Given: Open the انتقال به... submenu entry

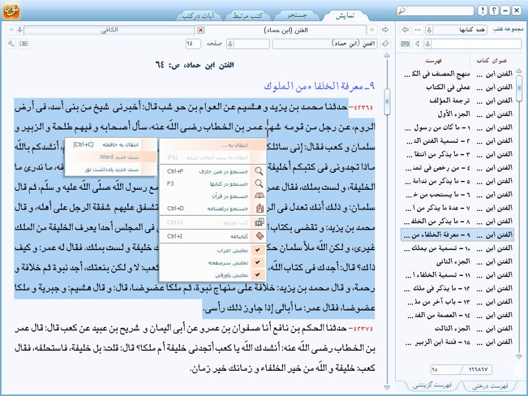Looking at the screenshot, I should tap(213, 145).
